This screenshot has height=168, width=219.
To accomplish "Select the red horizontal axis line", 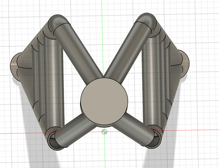I will pos(202,132).
